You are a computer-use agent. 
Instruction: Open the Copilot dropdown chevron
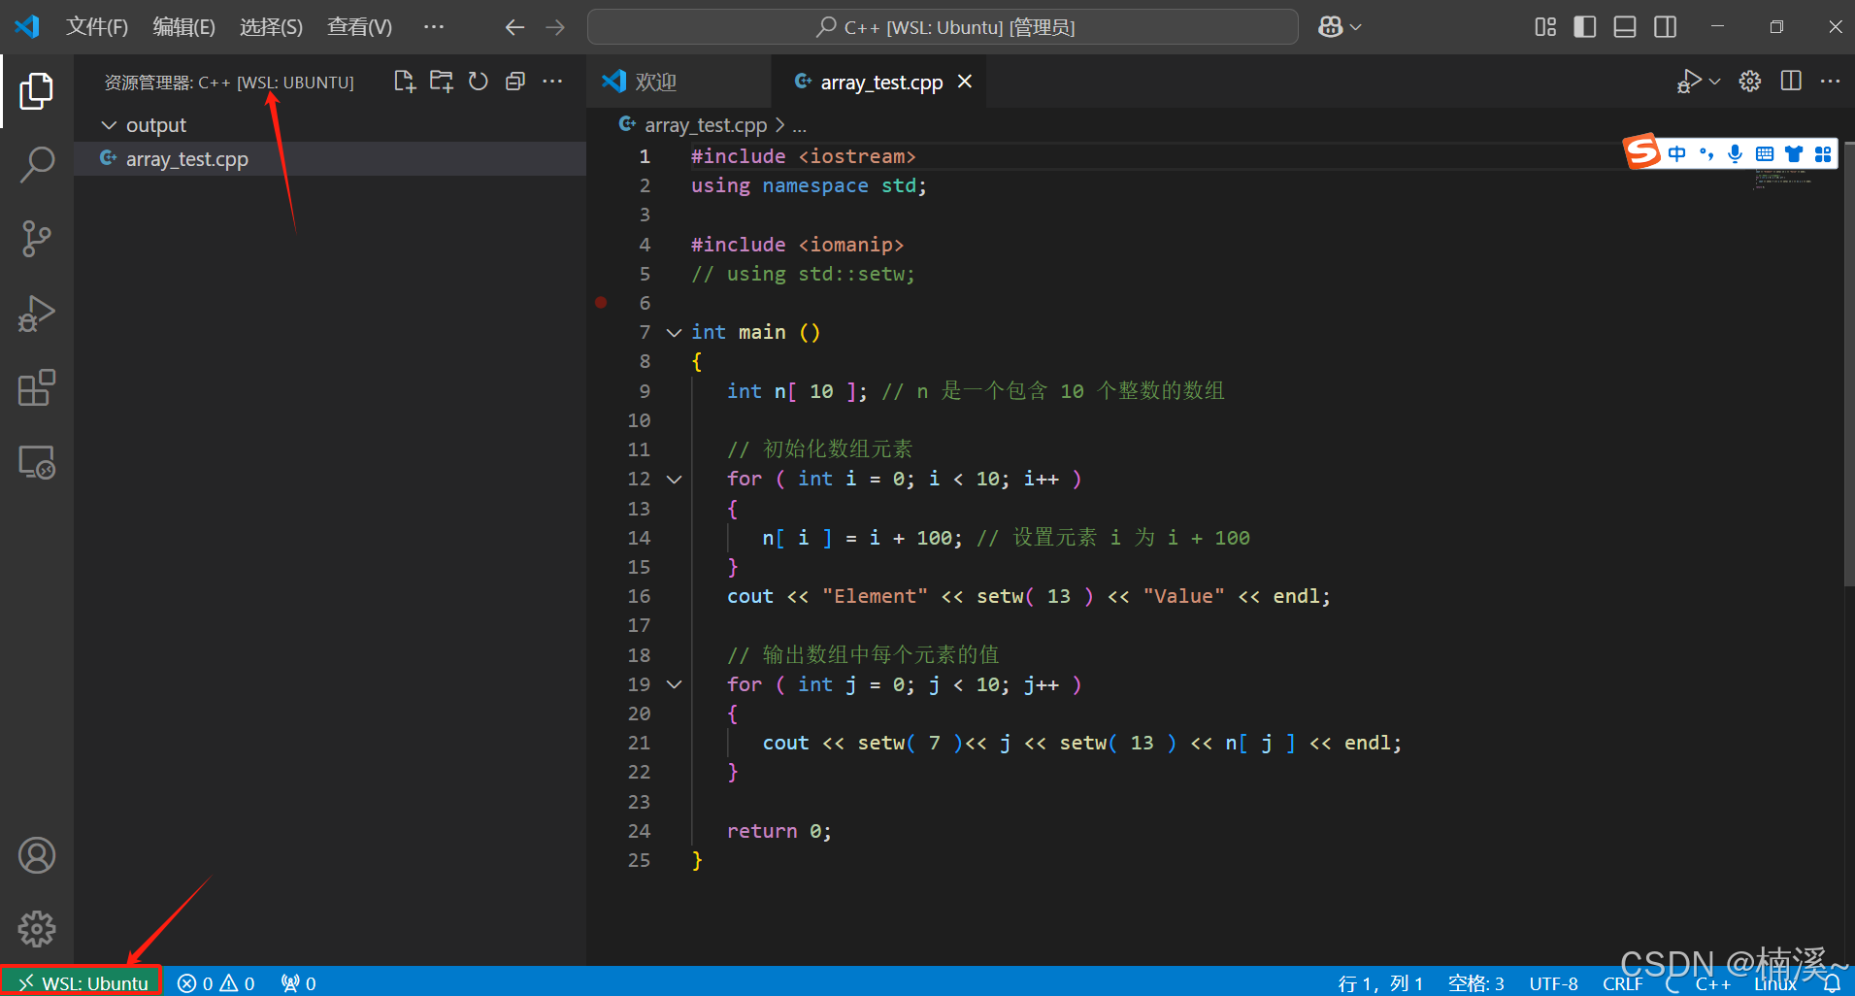tap(1356, 27)
